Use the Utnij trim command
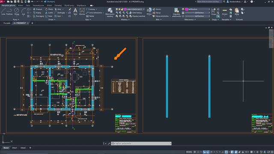The image size is (274, 154). click(58, 9)
